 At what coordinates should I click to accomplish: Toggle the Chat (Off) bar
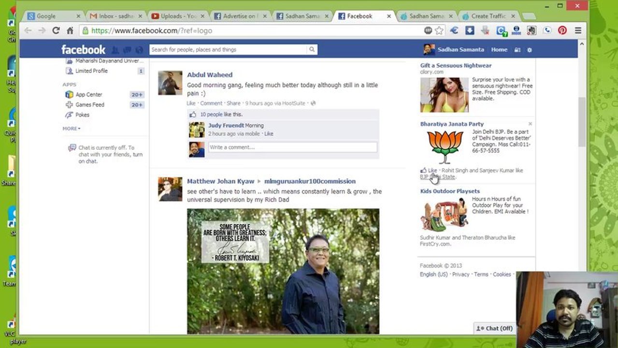[495, 328]
